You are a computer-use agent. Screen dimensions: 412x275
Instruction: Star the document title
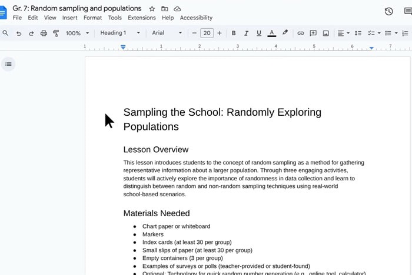152,9
